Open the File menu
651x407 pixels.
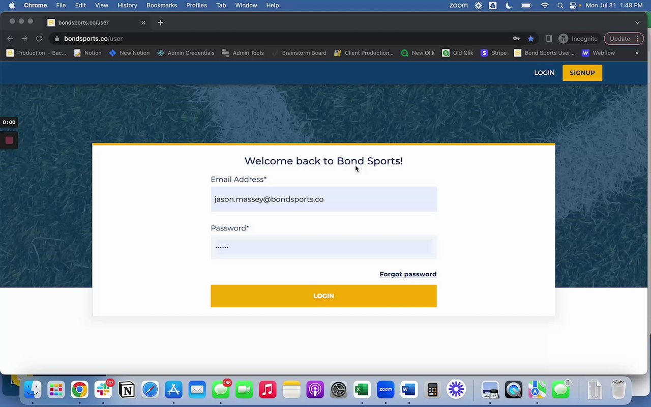pyautogui.click(x=61, y=5)
